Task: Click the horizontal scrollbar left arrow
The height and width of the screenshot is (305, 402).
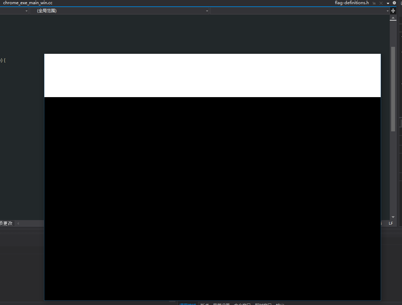Action: (x=18, y=224)
